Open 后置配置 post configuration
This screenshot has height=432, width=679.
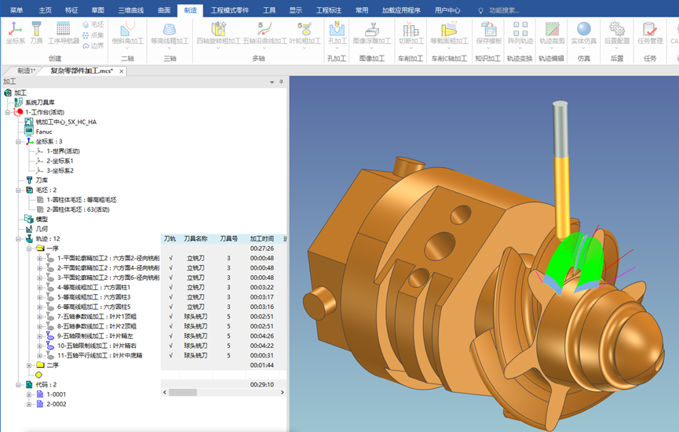click(x=617, y=33)
